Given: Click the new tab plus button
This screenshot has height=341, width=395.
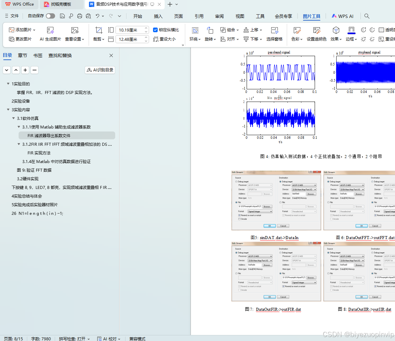Looking at the screenshot, I should point(170,4).
